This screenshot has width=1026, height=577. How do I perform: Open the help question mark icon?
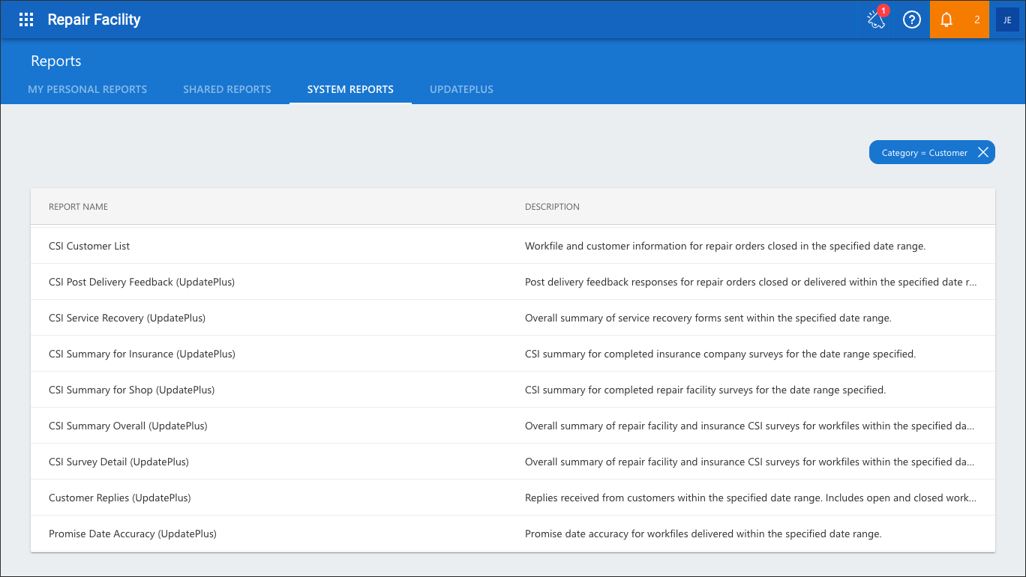pyautogui.click(x=911, y=19)
